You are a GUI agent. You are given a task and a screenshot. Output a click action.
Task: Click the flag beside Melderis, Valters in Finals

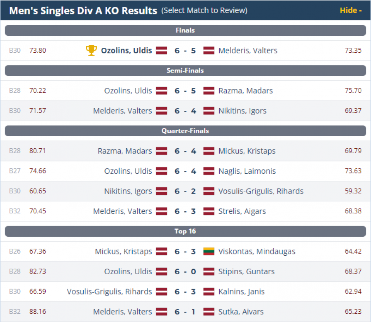tap(209, 51)
